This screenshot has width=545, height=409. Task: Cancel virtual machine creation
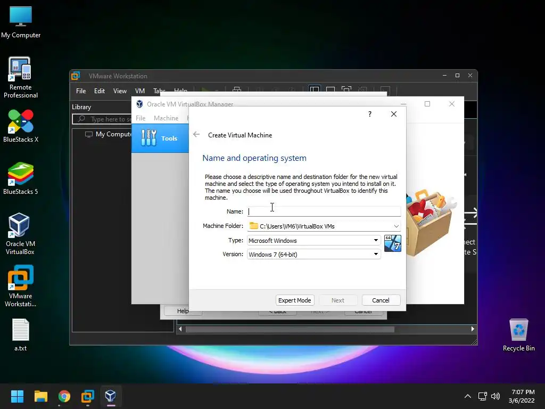point(381,300)
